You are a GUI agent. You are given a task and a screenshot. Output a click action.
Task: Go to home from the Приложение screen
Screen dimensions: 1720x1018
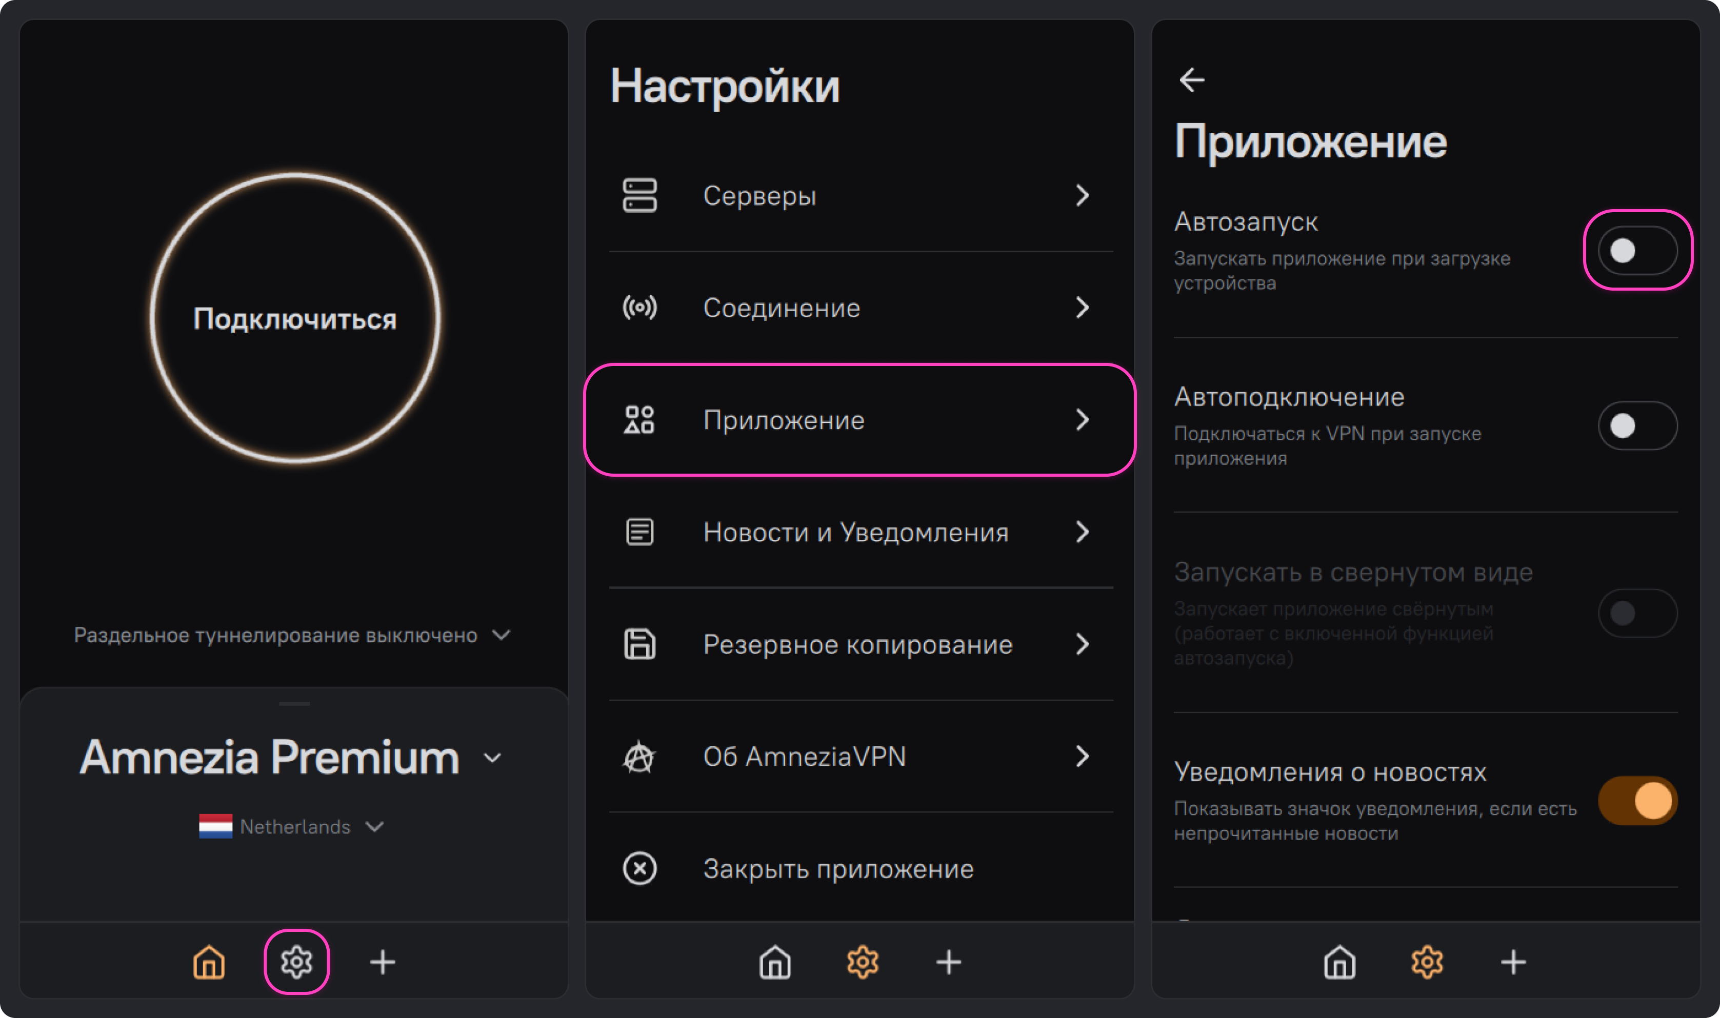[1340, 962]
